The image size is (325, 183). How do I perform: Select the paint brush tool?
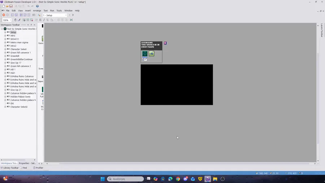tap(19, 20)
